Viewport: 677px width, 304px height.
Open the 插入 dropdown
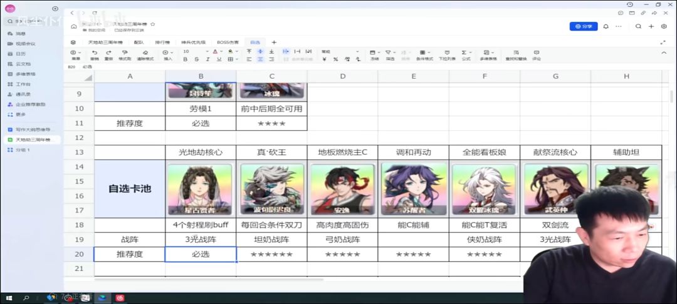168,55
